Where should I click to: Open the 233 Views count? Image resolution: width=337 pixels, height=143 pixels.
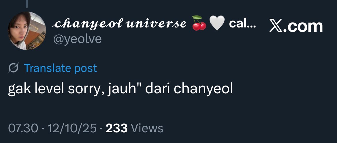(134, 128)
